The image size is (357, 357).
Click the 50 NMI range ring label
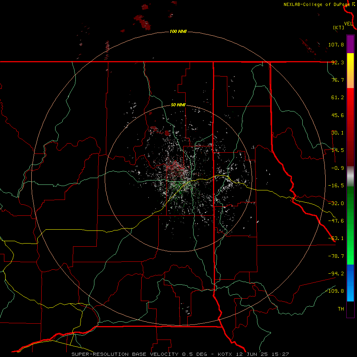[x=178, y=105]
